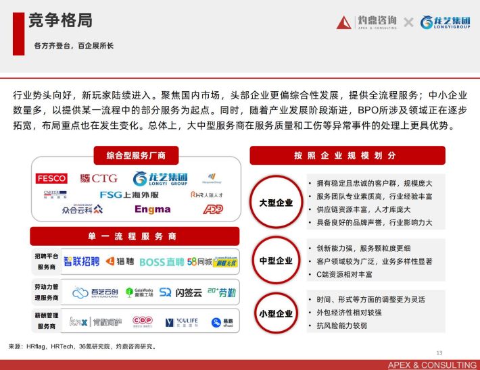The image size is (480, 370).
Task: Click bullet C端资源相对丰富
Action: click(344, 275)
